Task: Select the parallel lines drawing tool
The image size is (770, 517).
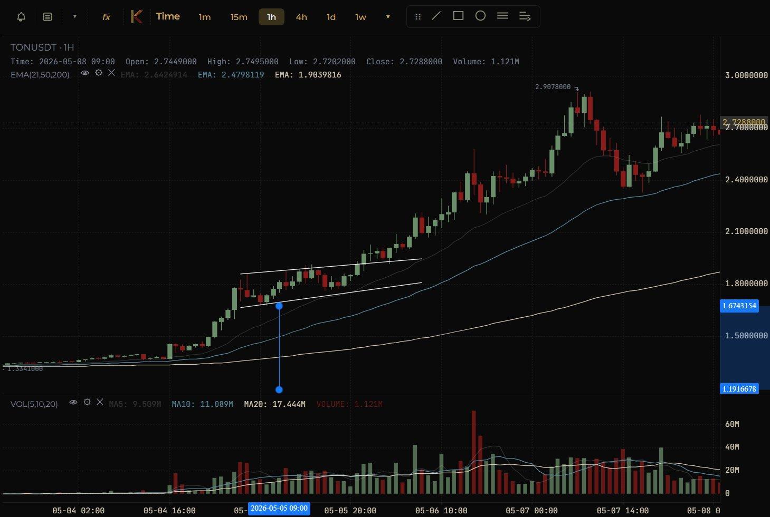Action: pyautogui.click(x=502, y=16)
